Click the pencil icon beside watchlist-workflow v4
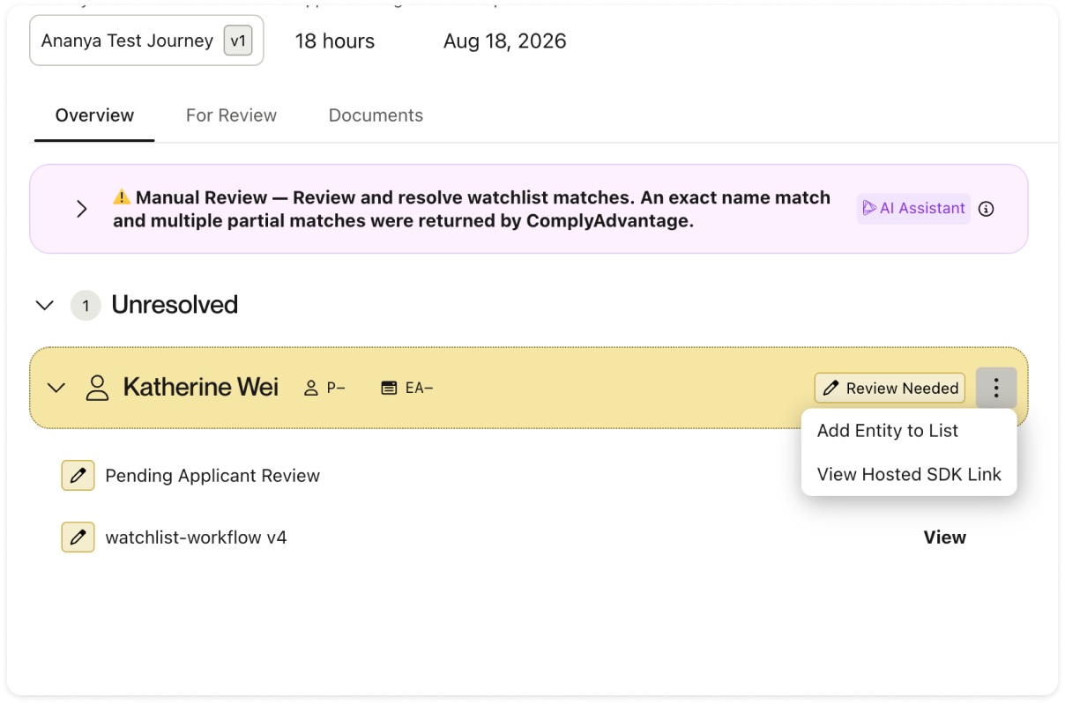Image resolution: width=1065 pixels, height=704 pixels. click(x=78, y=537)
